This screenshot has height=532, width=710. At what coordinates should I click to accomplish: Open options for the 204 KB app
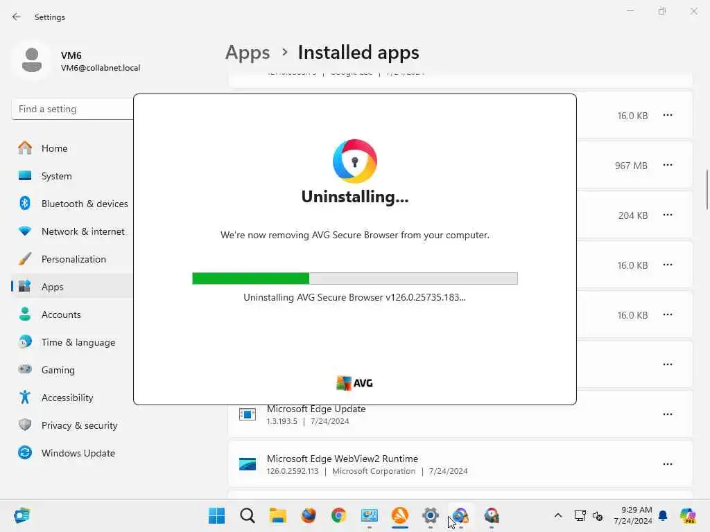pyautogui.click(x=668, y=215)
